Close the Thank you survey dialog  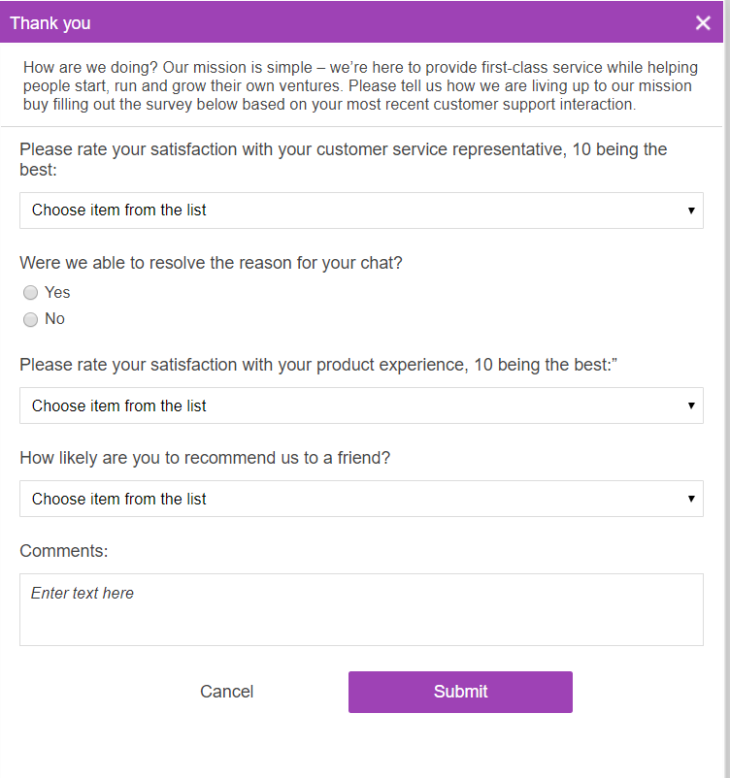(703, 23)
